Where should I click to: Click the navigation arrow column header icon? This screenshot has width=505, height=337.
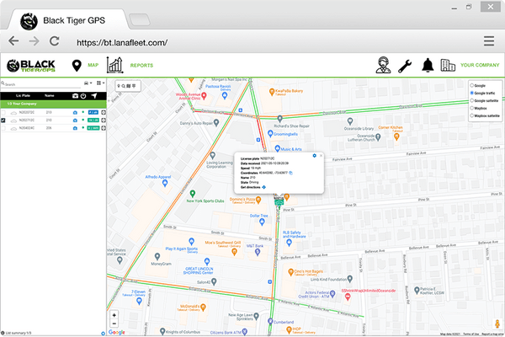click(94, 96)
